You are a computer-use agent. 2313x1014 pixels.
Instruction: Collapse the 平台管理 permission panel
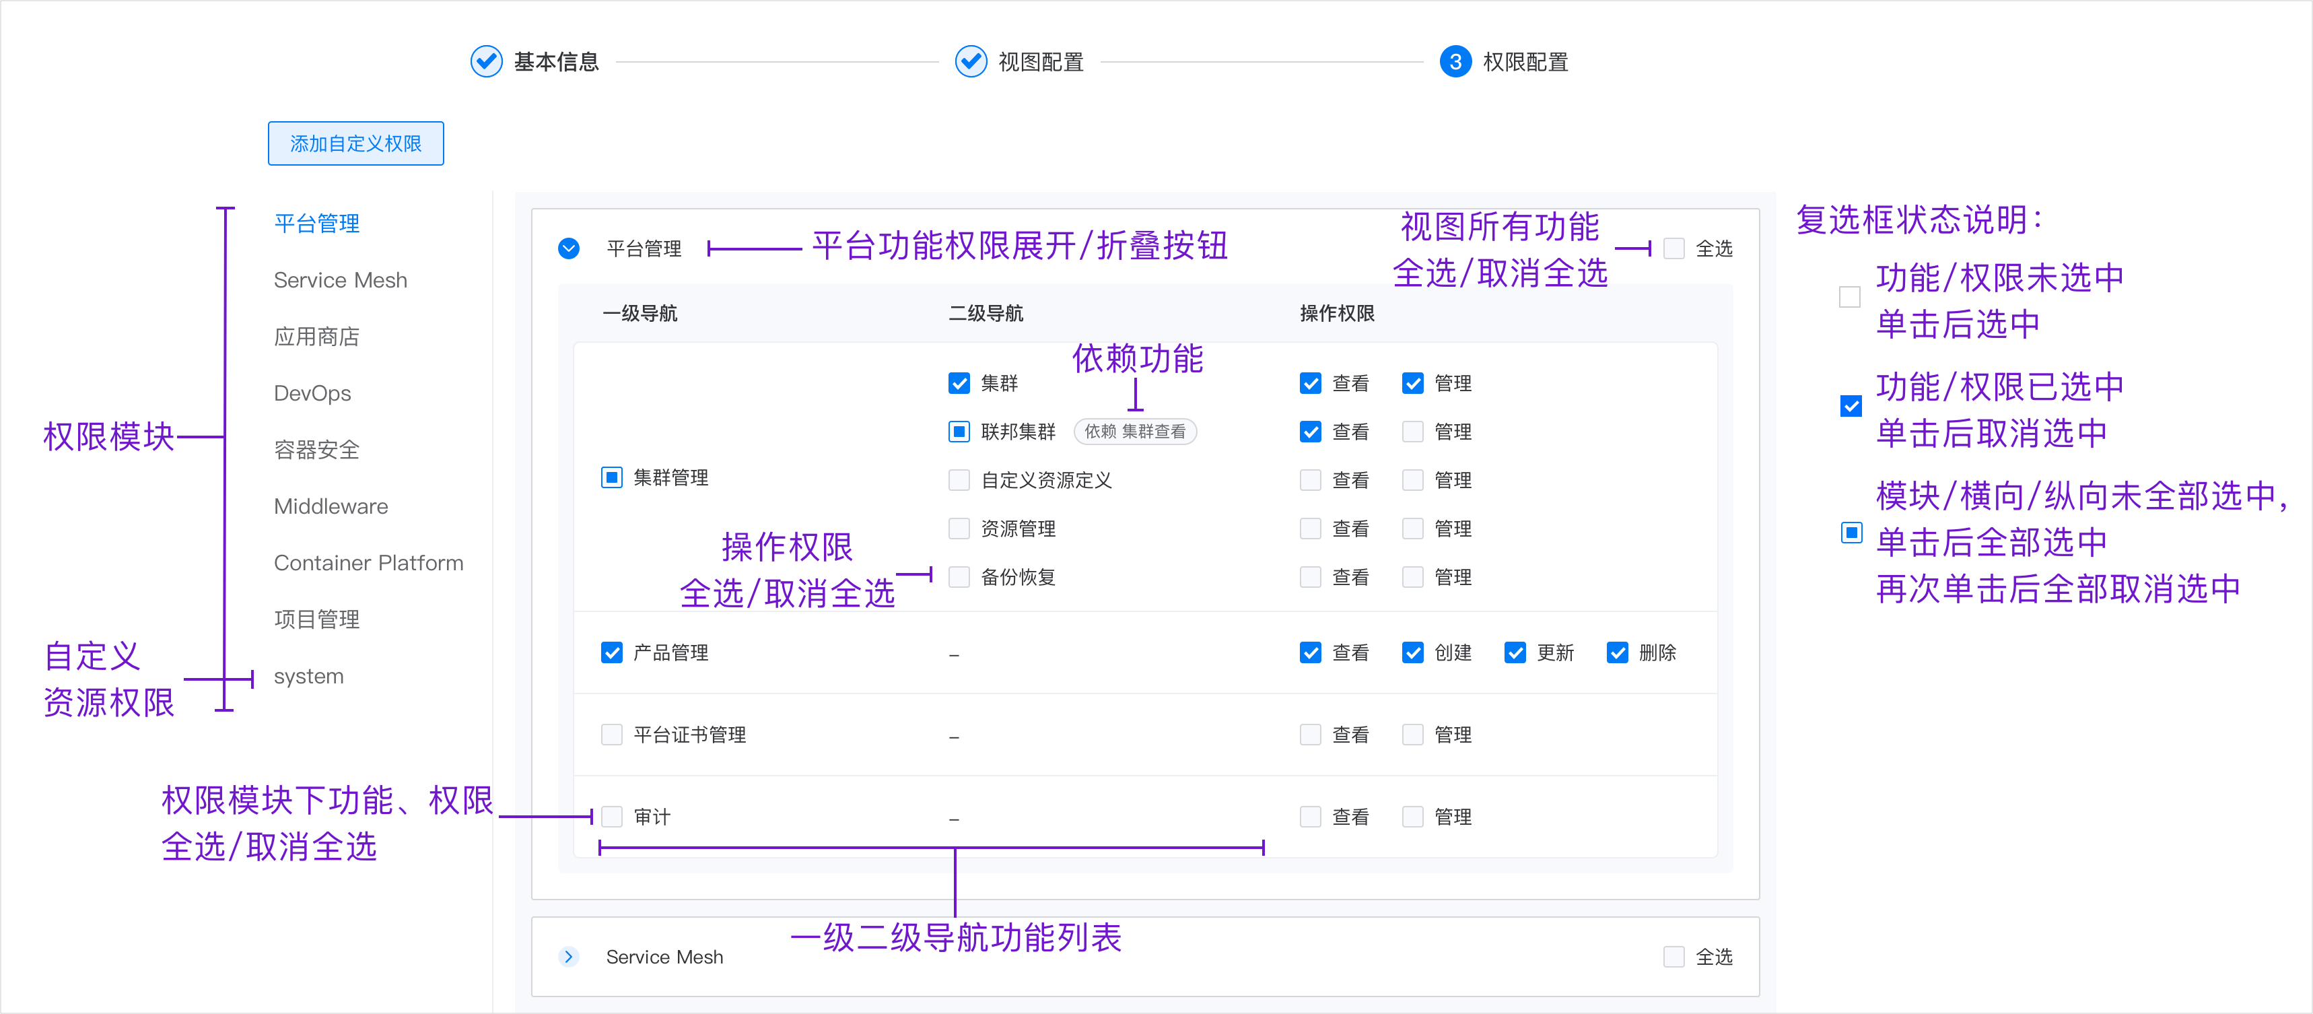568,248
